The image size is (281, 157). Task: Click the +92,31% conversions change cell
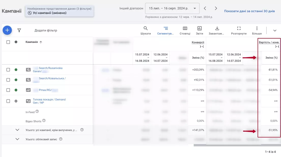pos(199,80)
